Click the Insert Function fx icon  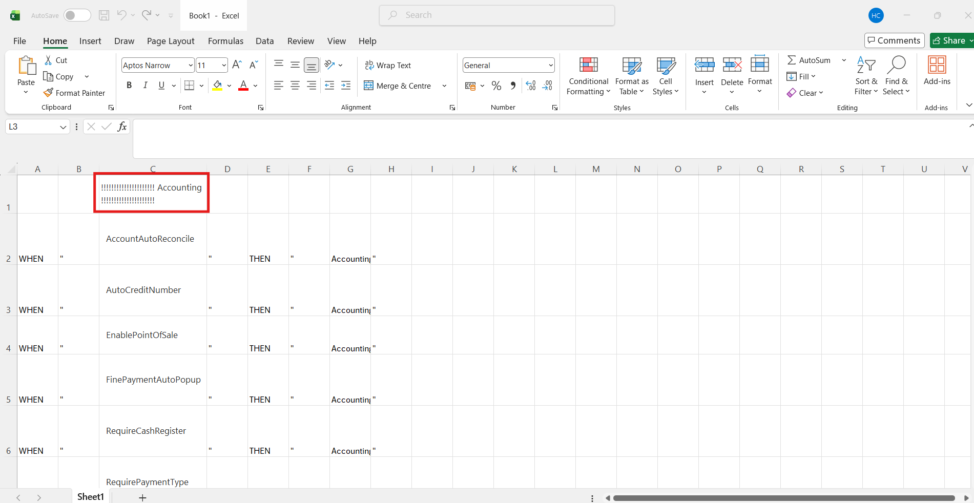122,127
